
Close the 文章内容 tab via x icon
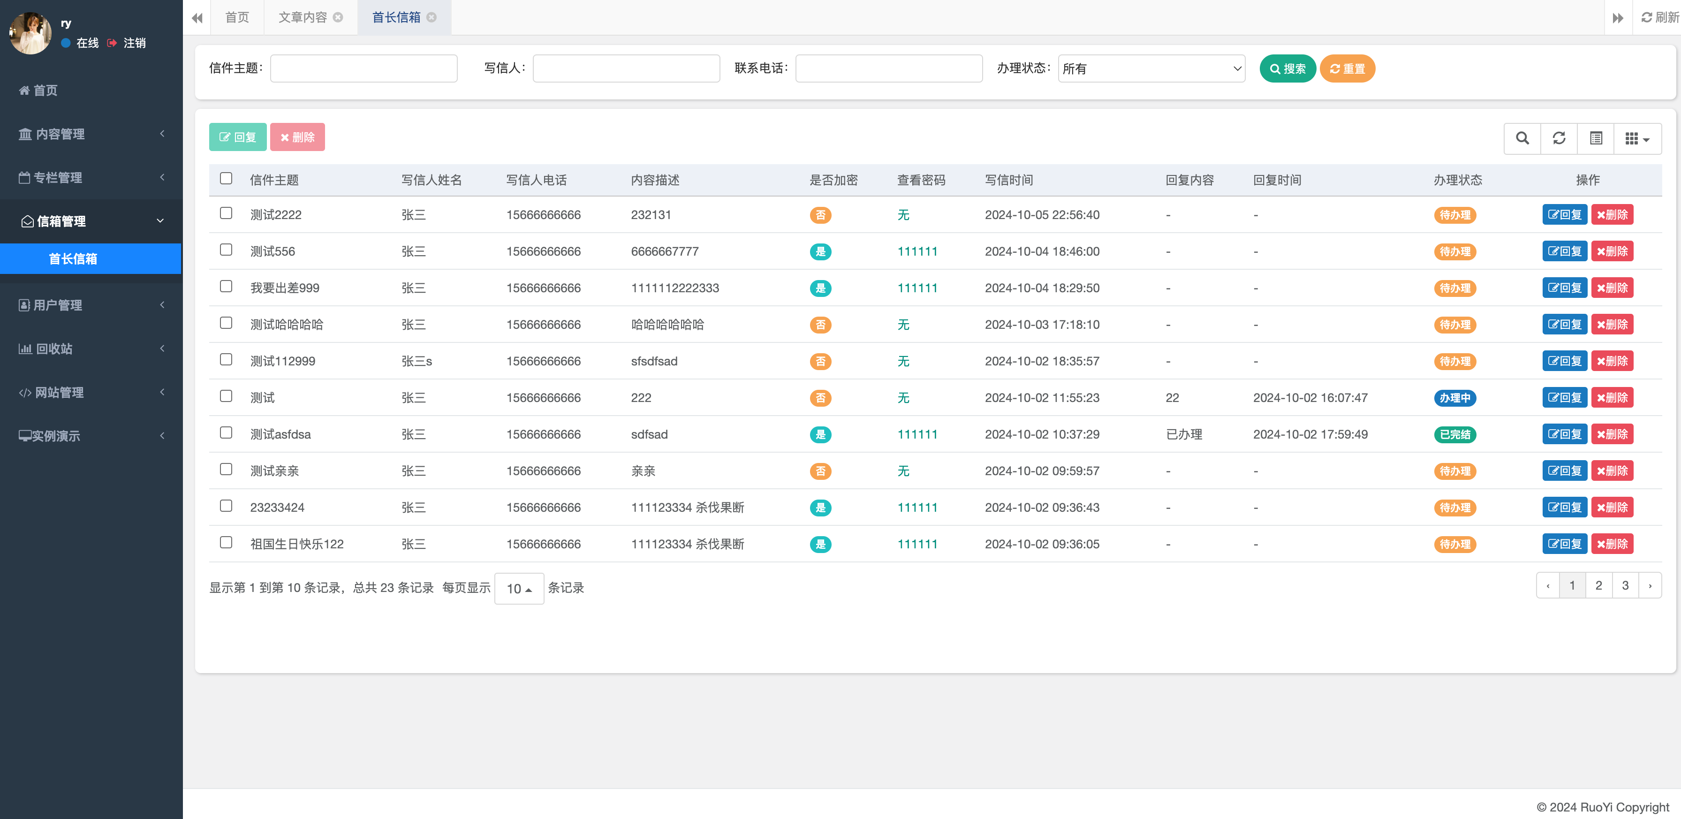tap(338, 18)
